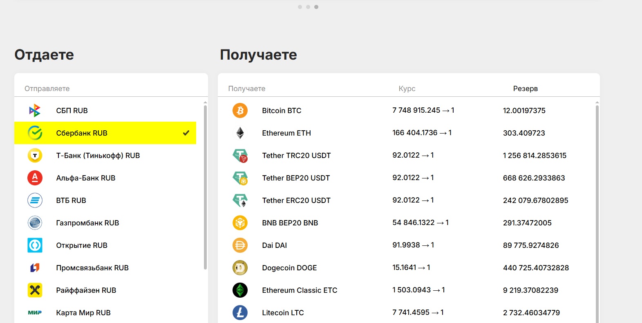Image resolution: width=642 pixels, height=323 pixels.
Task: Click the BNB BEP20 coin icon
Action: pos(240,223)
